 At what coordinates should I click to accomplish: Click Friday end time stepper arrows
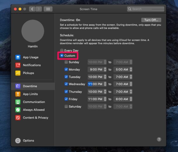131,99
